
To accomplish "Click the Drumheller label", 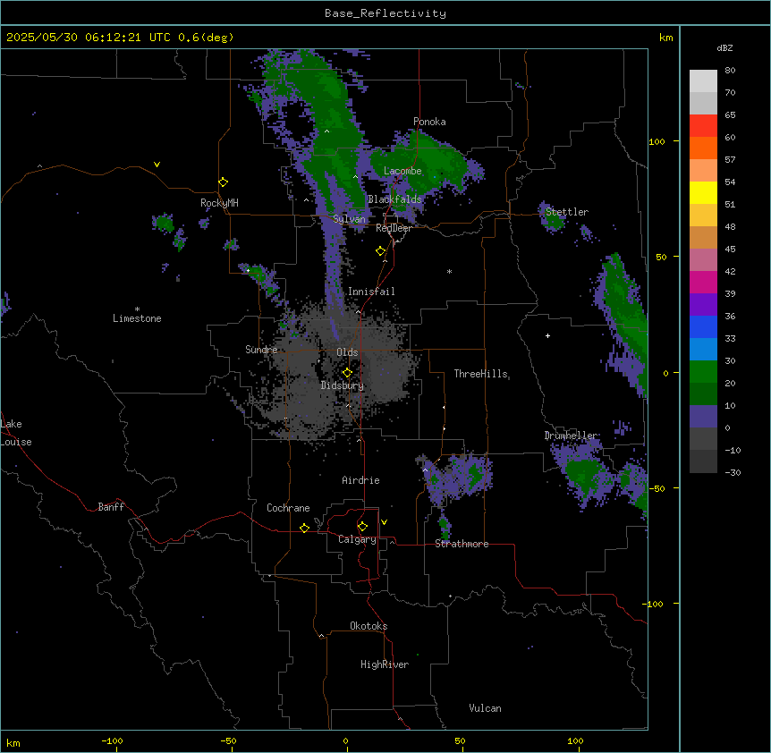I will tap(571, 436).
